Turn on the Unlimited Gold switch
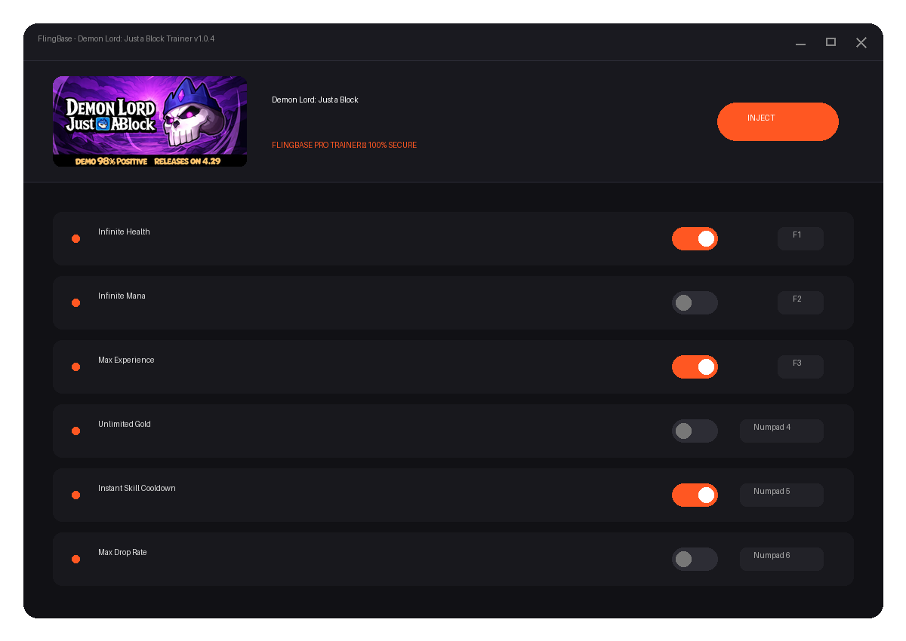906x641 pixels. (x=695, y=431)
